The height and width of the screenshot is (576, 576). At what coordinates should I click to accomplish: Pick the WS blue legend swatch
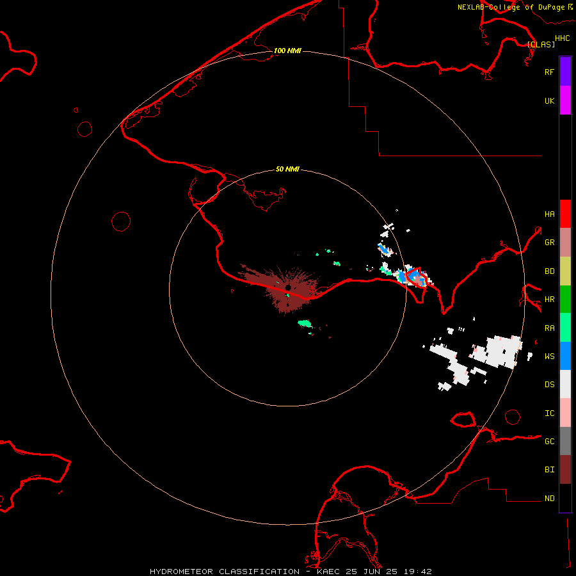pyautogui.click(x=565, y=356)
